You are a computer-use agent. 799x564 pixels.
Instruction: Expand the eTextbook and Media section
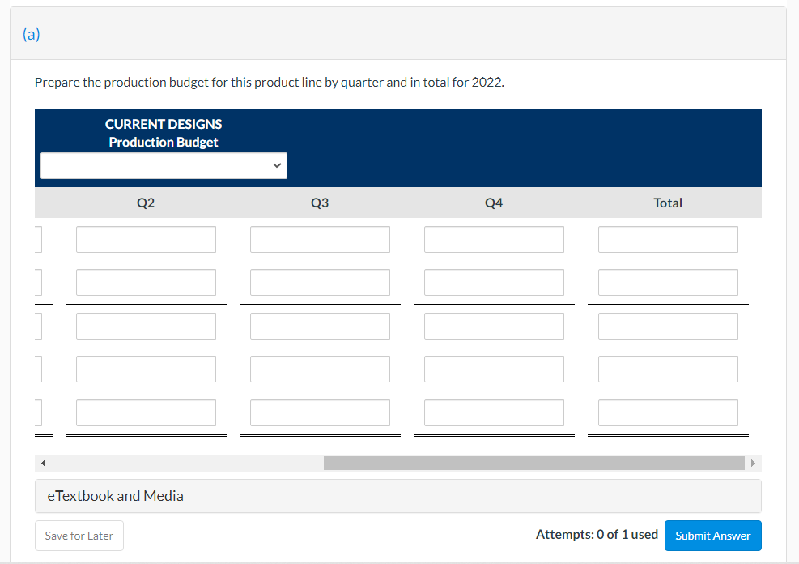398,496
